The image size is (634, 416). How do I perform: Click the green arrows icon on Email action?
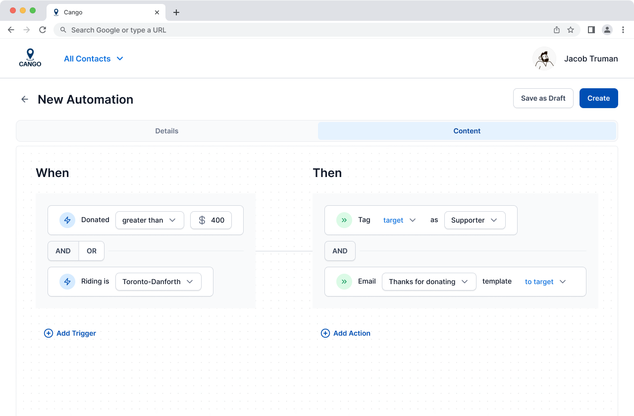click(x=344, y=282)
